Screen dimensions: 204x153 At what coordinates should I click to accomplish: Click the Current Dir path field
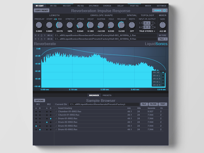coord(104,104)
